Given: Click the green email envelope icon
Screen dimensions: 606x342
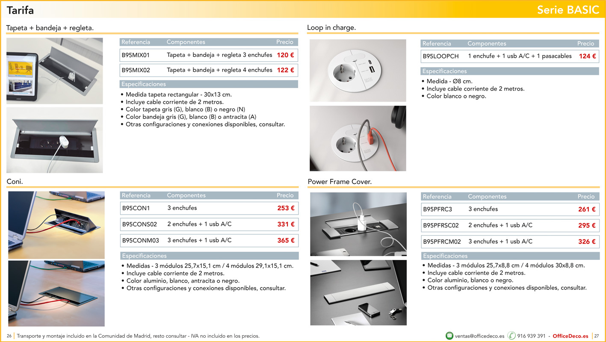Looking at the screenshot, I should pos(449,336).
